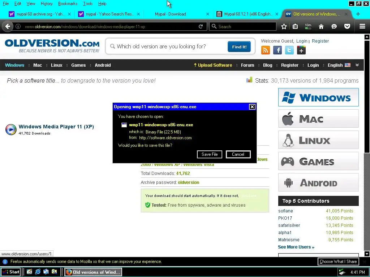Select the Windows platform sidebar button
The image size is (370, 277).
[318, 97]
